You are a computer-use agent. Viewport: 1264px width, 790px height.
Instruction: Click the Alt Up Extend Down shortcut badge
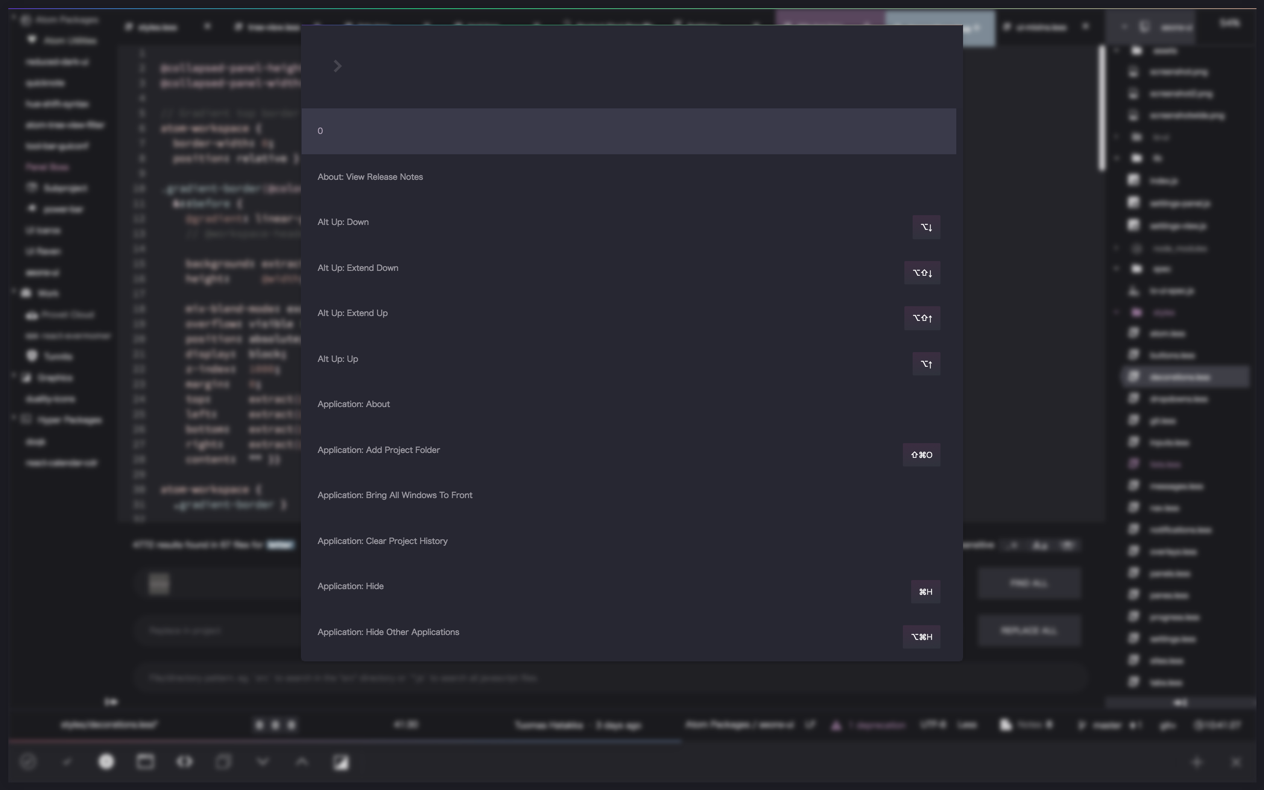[922, 273]
